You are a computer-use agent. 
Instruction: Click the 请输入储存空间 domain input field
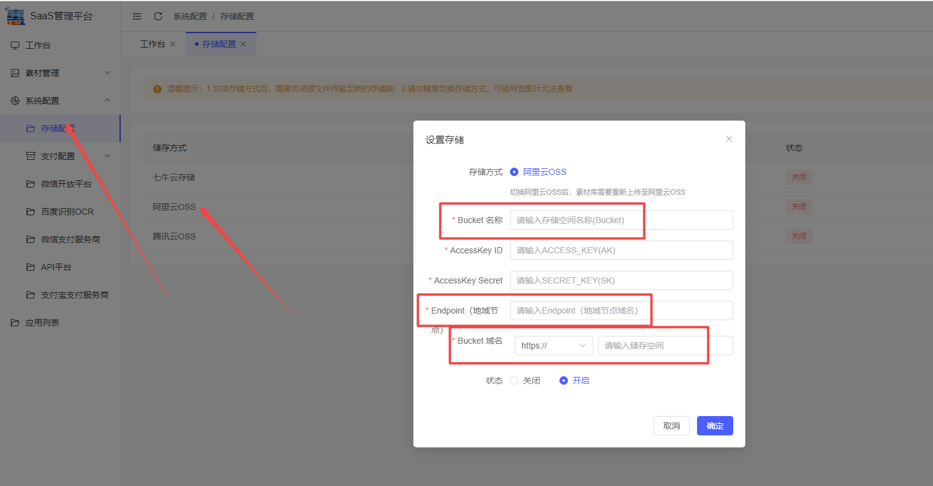click(666, 346)
